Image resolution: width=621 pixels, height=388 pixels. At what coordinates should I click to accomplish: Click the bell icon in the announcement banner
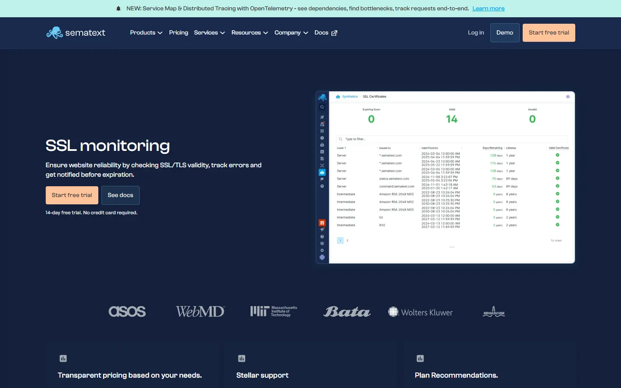[119, 9]
